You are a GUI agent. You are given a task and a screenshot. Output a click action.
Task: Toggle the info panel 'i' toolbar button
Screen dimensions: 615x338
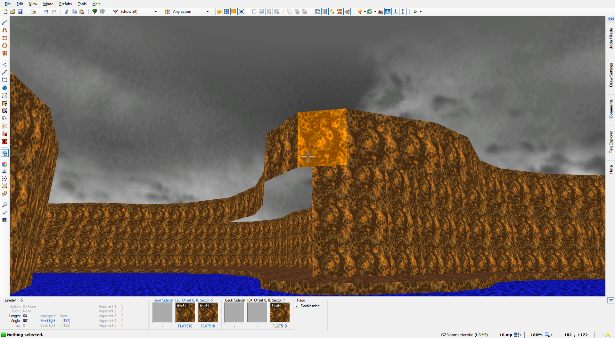click(396, 12)
